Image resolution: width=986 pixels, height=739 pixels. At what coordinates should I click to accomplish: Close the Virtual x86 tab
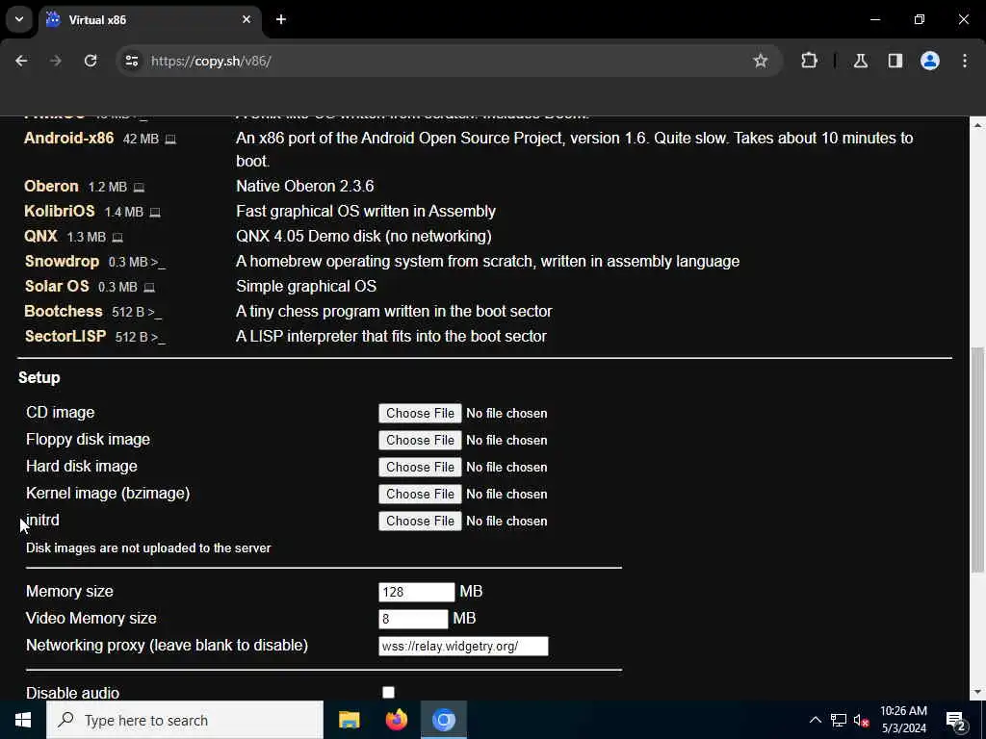click(x=246, y=19)
